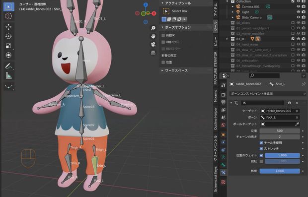Image resolution: width=308 pixels, height=197 pixels.
Task: Open the Armature data properties tab
Action: pos(224,157)
